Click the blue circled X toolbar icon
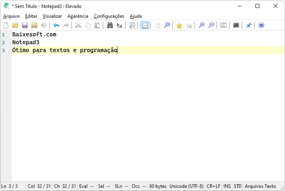 [261, 25]
